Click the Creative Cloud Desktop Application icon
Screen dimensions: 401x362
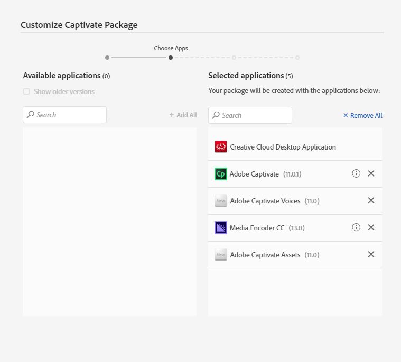[221, 147]
